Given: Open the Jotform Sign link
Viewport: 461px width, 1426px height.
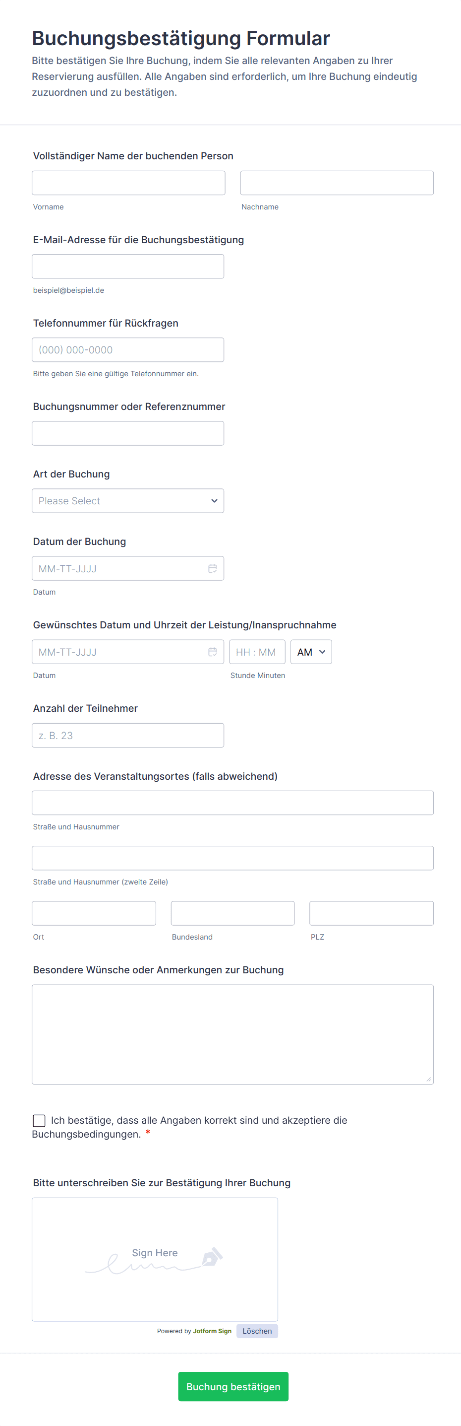Looking at the screenshot, I should (x=212, y=1331).
